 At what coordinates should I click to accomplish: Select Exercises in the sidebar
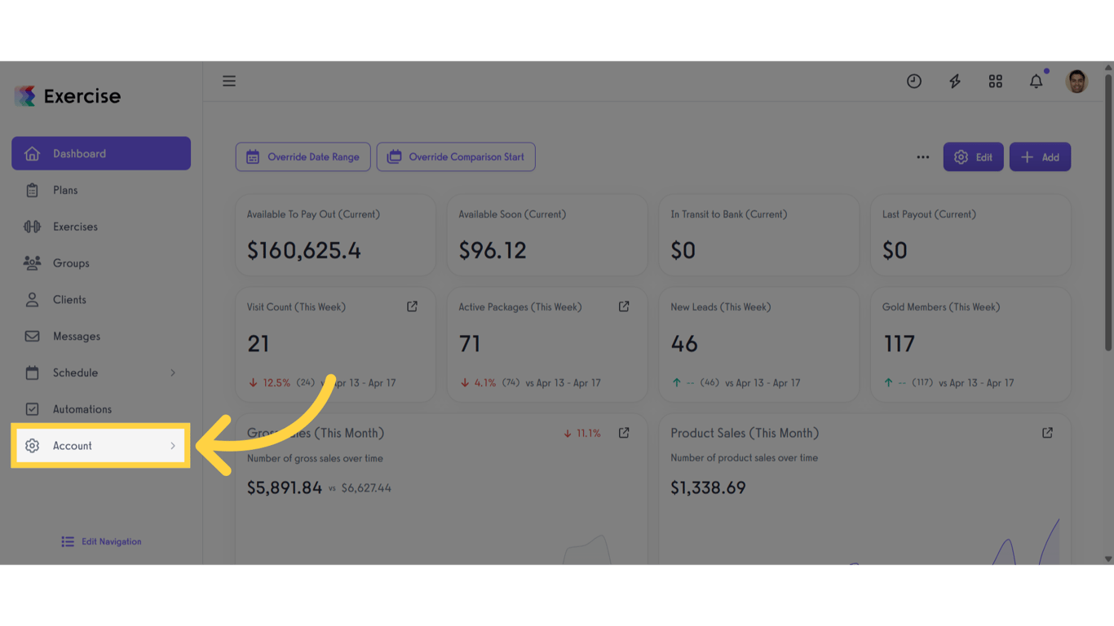click(75, 227)
